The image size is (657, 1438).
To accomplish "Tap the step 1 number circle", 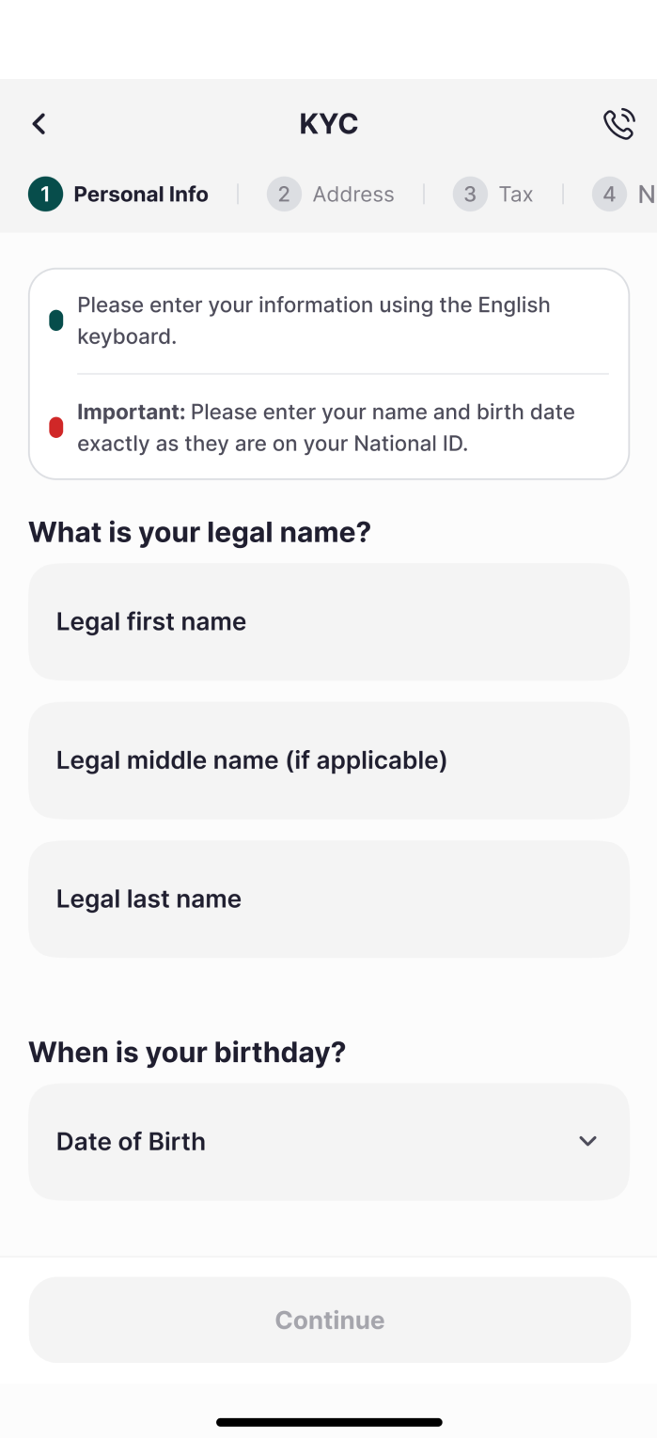I will coord(45,195).
